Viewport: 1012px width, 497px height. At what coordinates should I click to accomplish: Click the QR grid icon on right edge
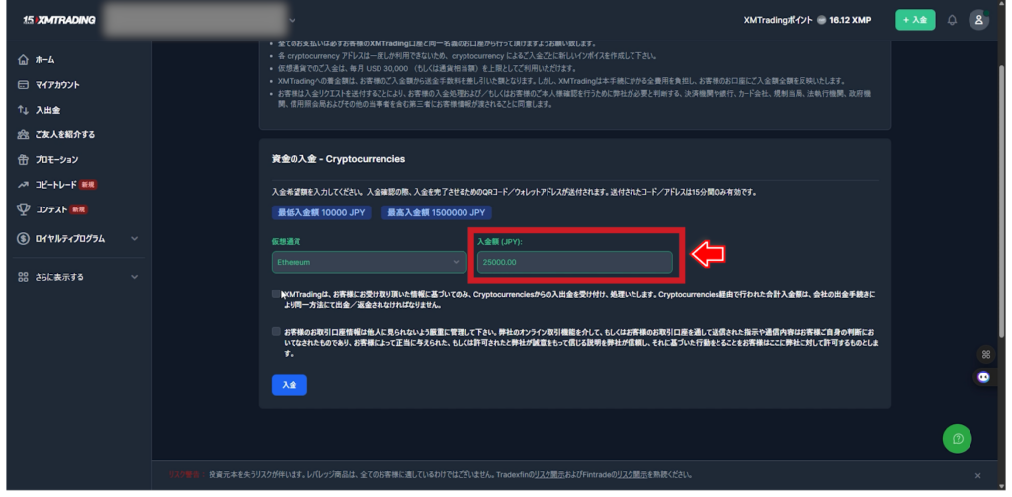point(984,354)
